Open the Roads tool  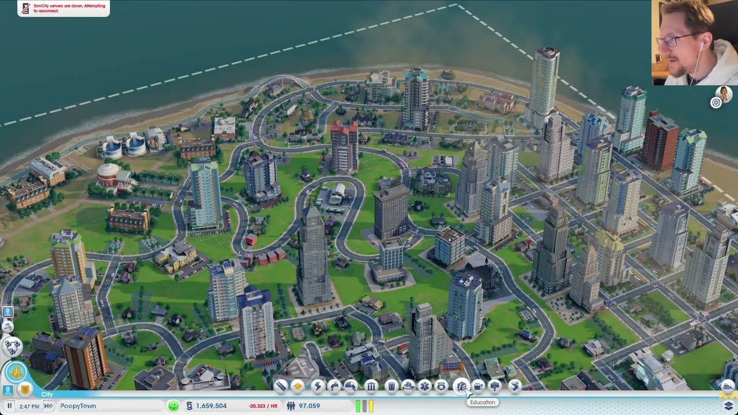click(x=281, y=386)
